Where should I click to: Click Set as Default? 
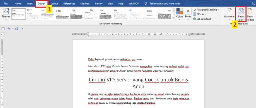(202, 19)
